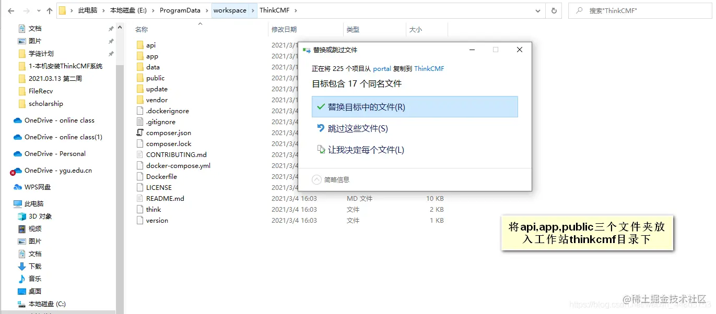716x314 pixels.
Task: Select the README.md file icon
Action: point(139,199)
